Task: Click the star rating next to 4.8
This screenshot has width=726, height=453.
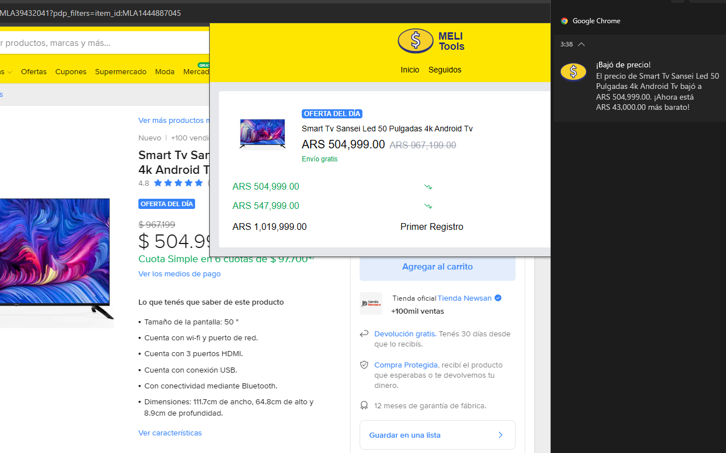Action: coord(178,183)
